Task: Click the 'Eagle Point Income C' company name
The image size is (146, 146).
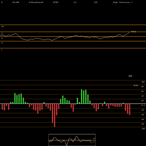Action: coord(123,2)
